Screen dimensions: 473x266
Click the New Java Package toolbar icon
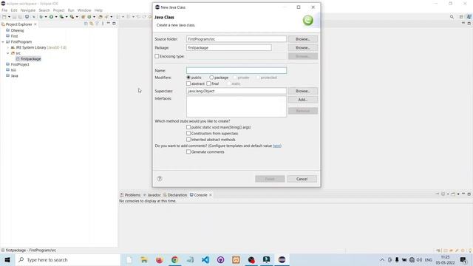83,17
